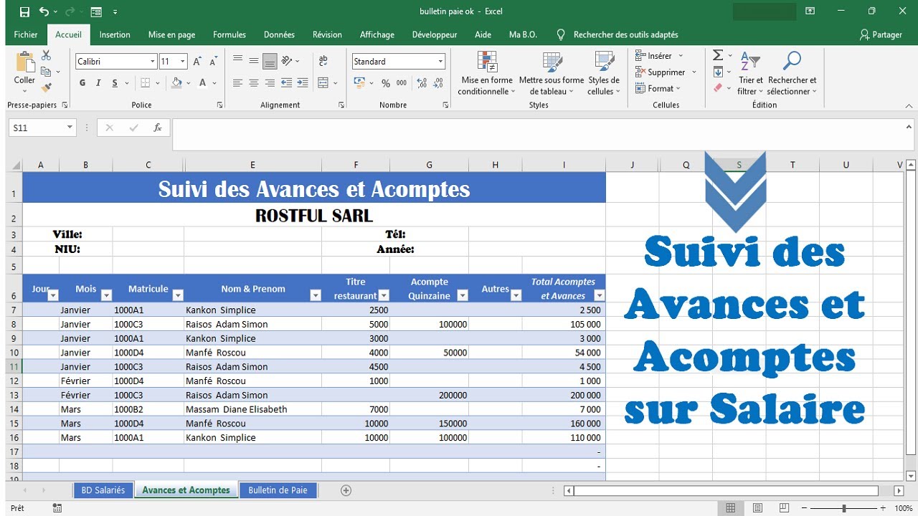The width and height of the screenshot is (918, 516).
Task: Decrease the indent level
Action: 287,83
